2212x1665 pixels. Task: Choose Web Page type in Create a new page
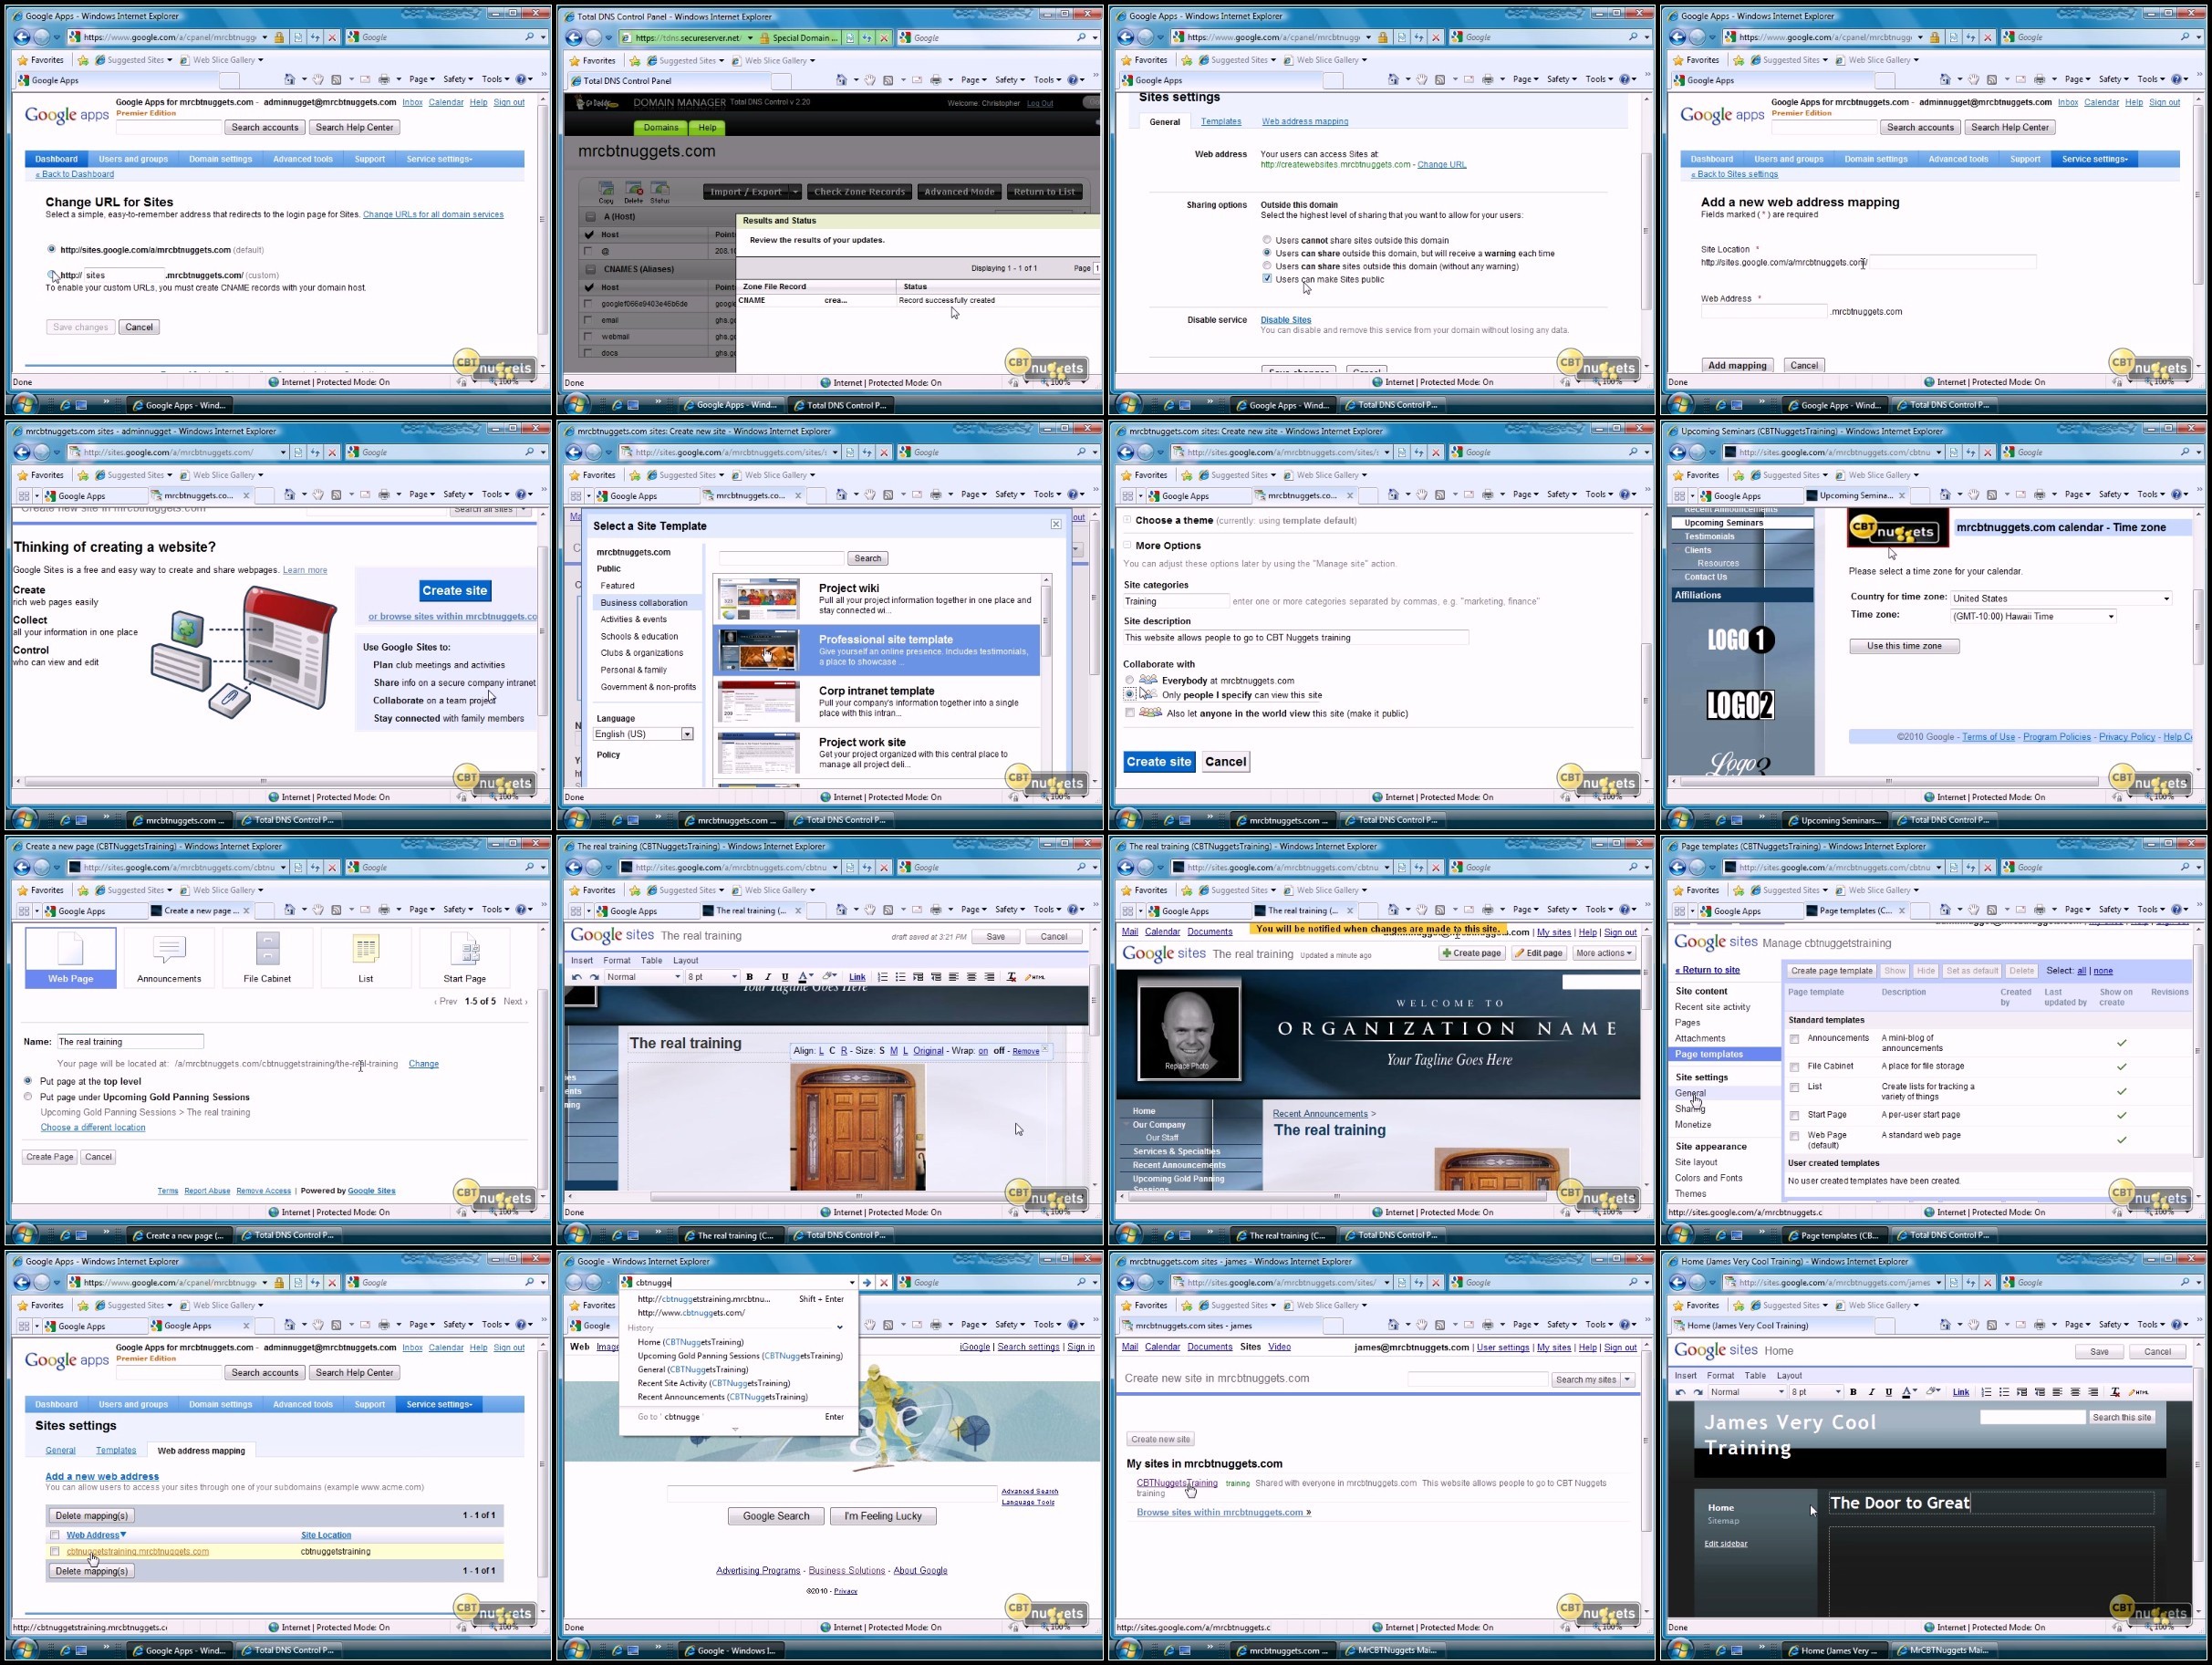[70, 957]
